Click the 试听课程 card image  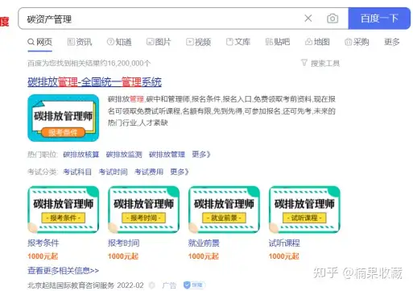point(304,210)
